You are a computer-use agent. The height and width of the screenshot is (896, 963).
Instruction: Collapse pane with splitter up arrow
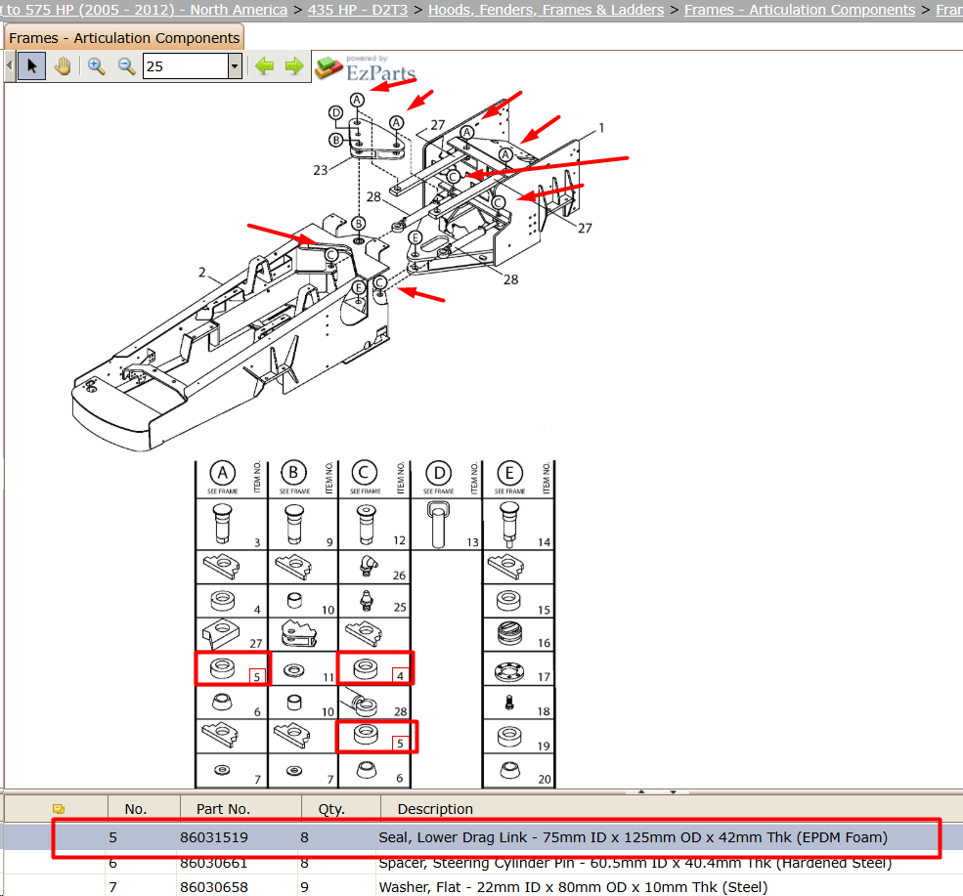(x=641, y=792)
